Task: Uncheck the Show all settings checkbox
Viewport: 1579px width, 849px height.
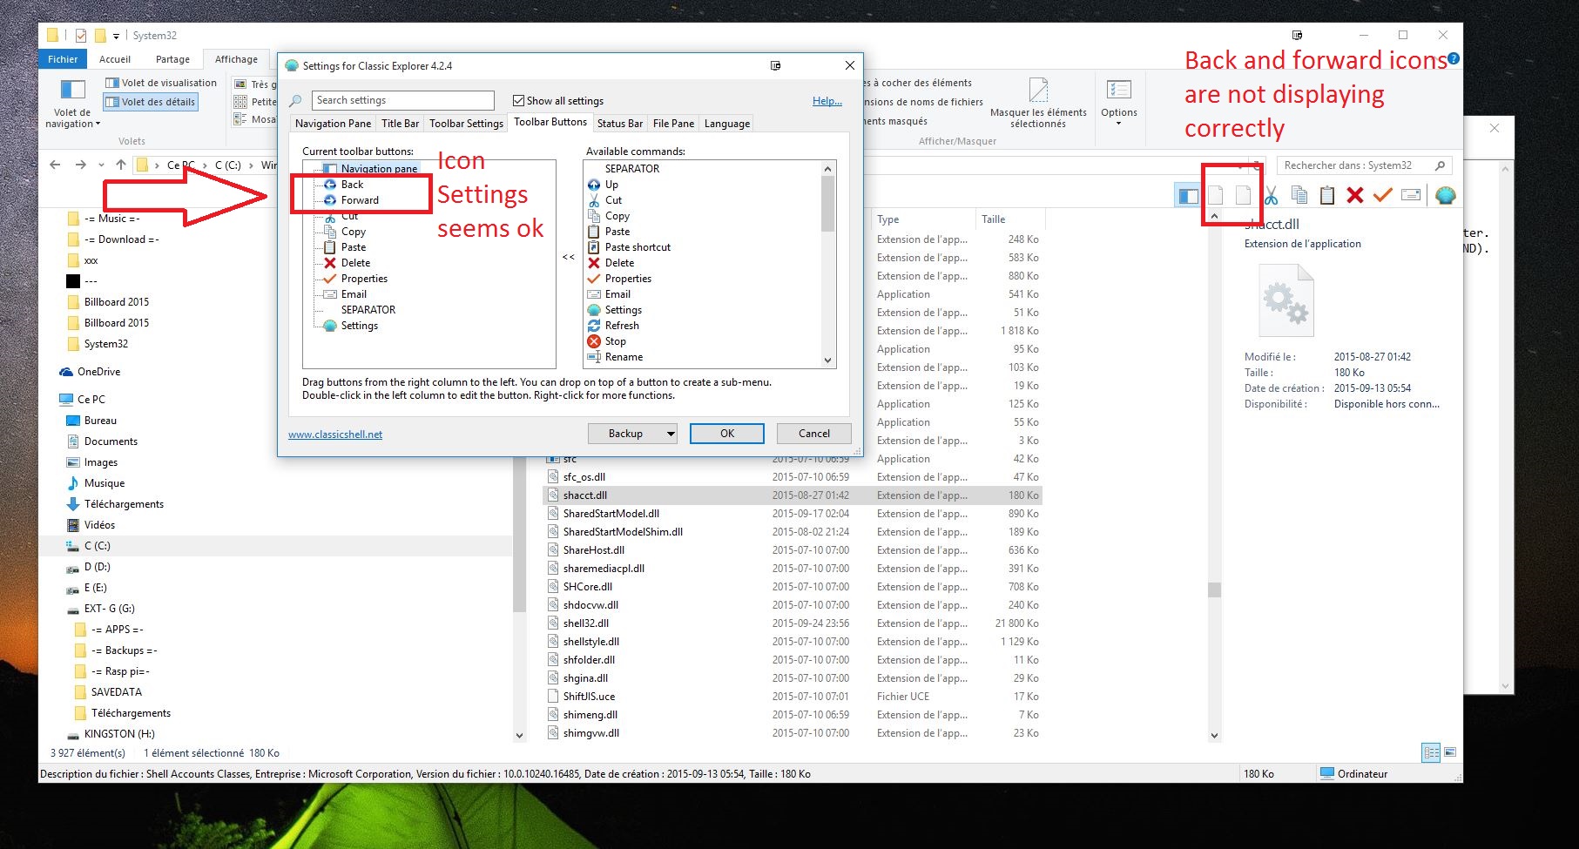Action: tap(519, 101)
